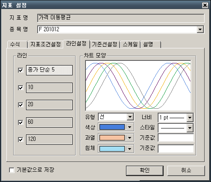Image resolution: width=211 pixels, height=182 pixels.
Task: Uncheck the 10 moving average line checkbox
Action: coord(21,88)
